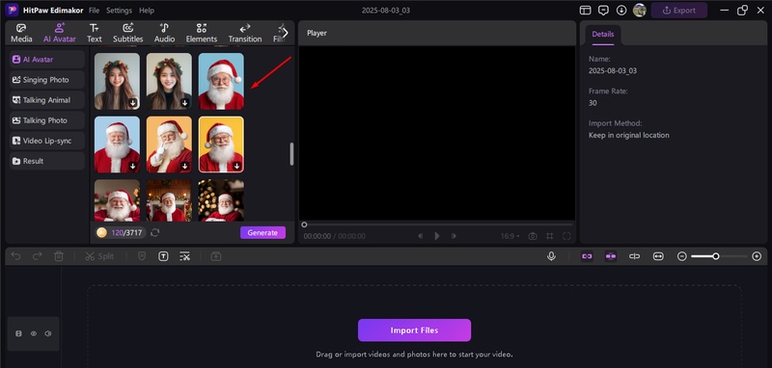Show more tabs with right chevron
The width and height of the screenshot is (772, 368).
[x=285, y=33]
